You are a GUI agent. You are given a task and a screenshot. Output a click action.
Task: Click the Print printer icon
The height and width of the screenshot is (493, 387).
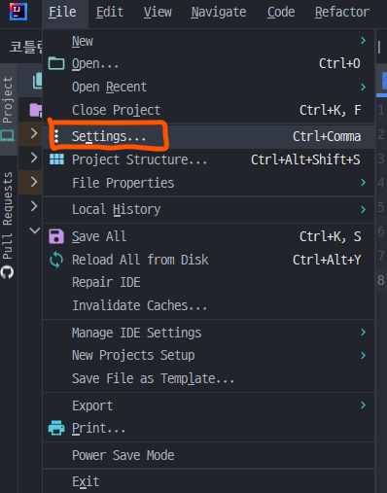[x=56, y=428]
